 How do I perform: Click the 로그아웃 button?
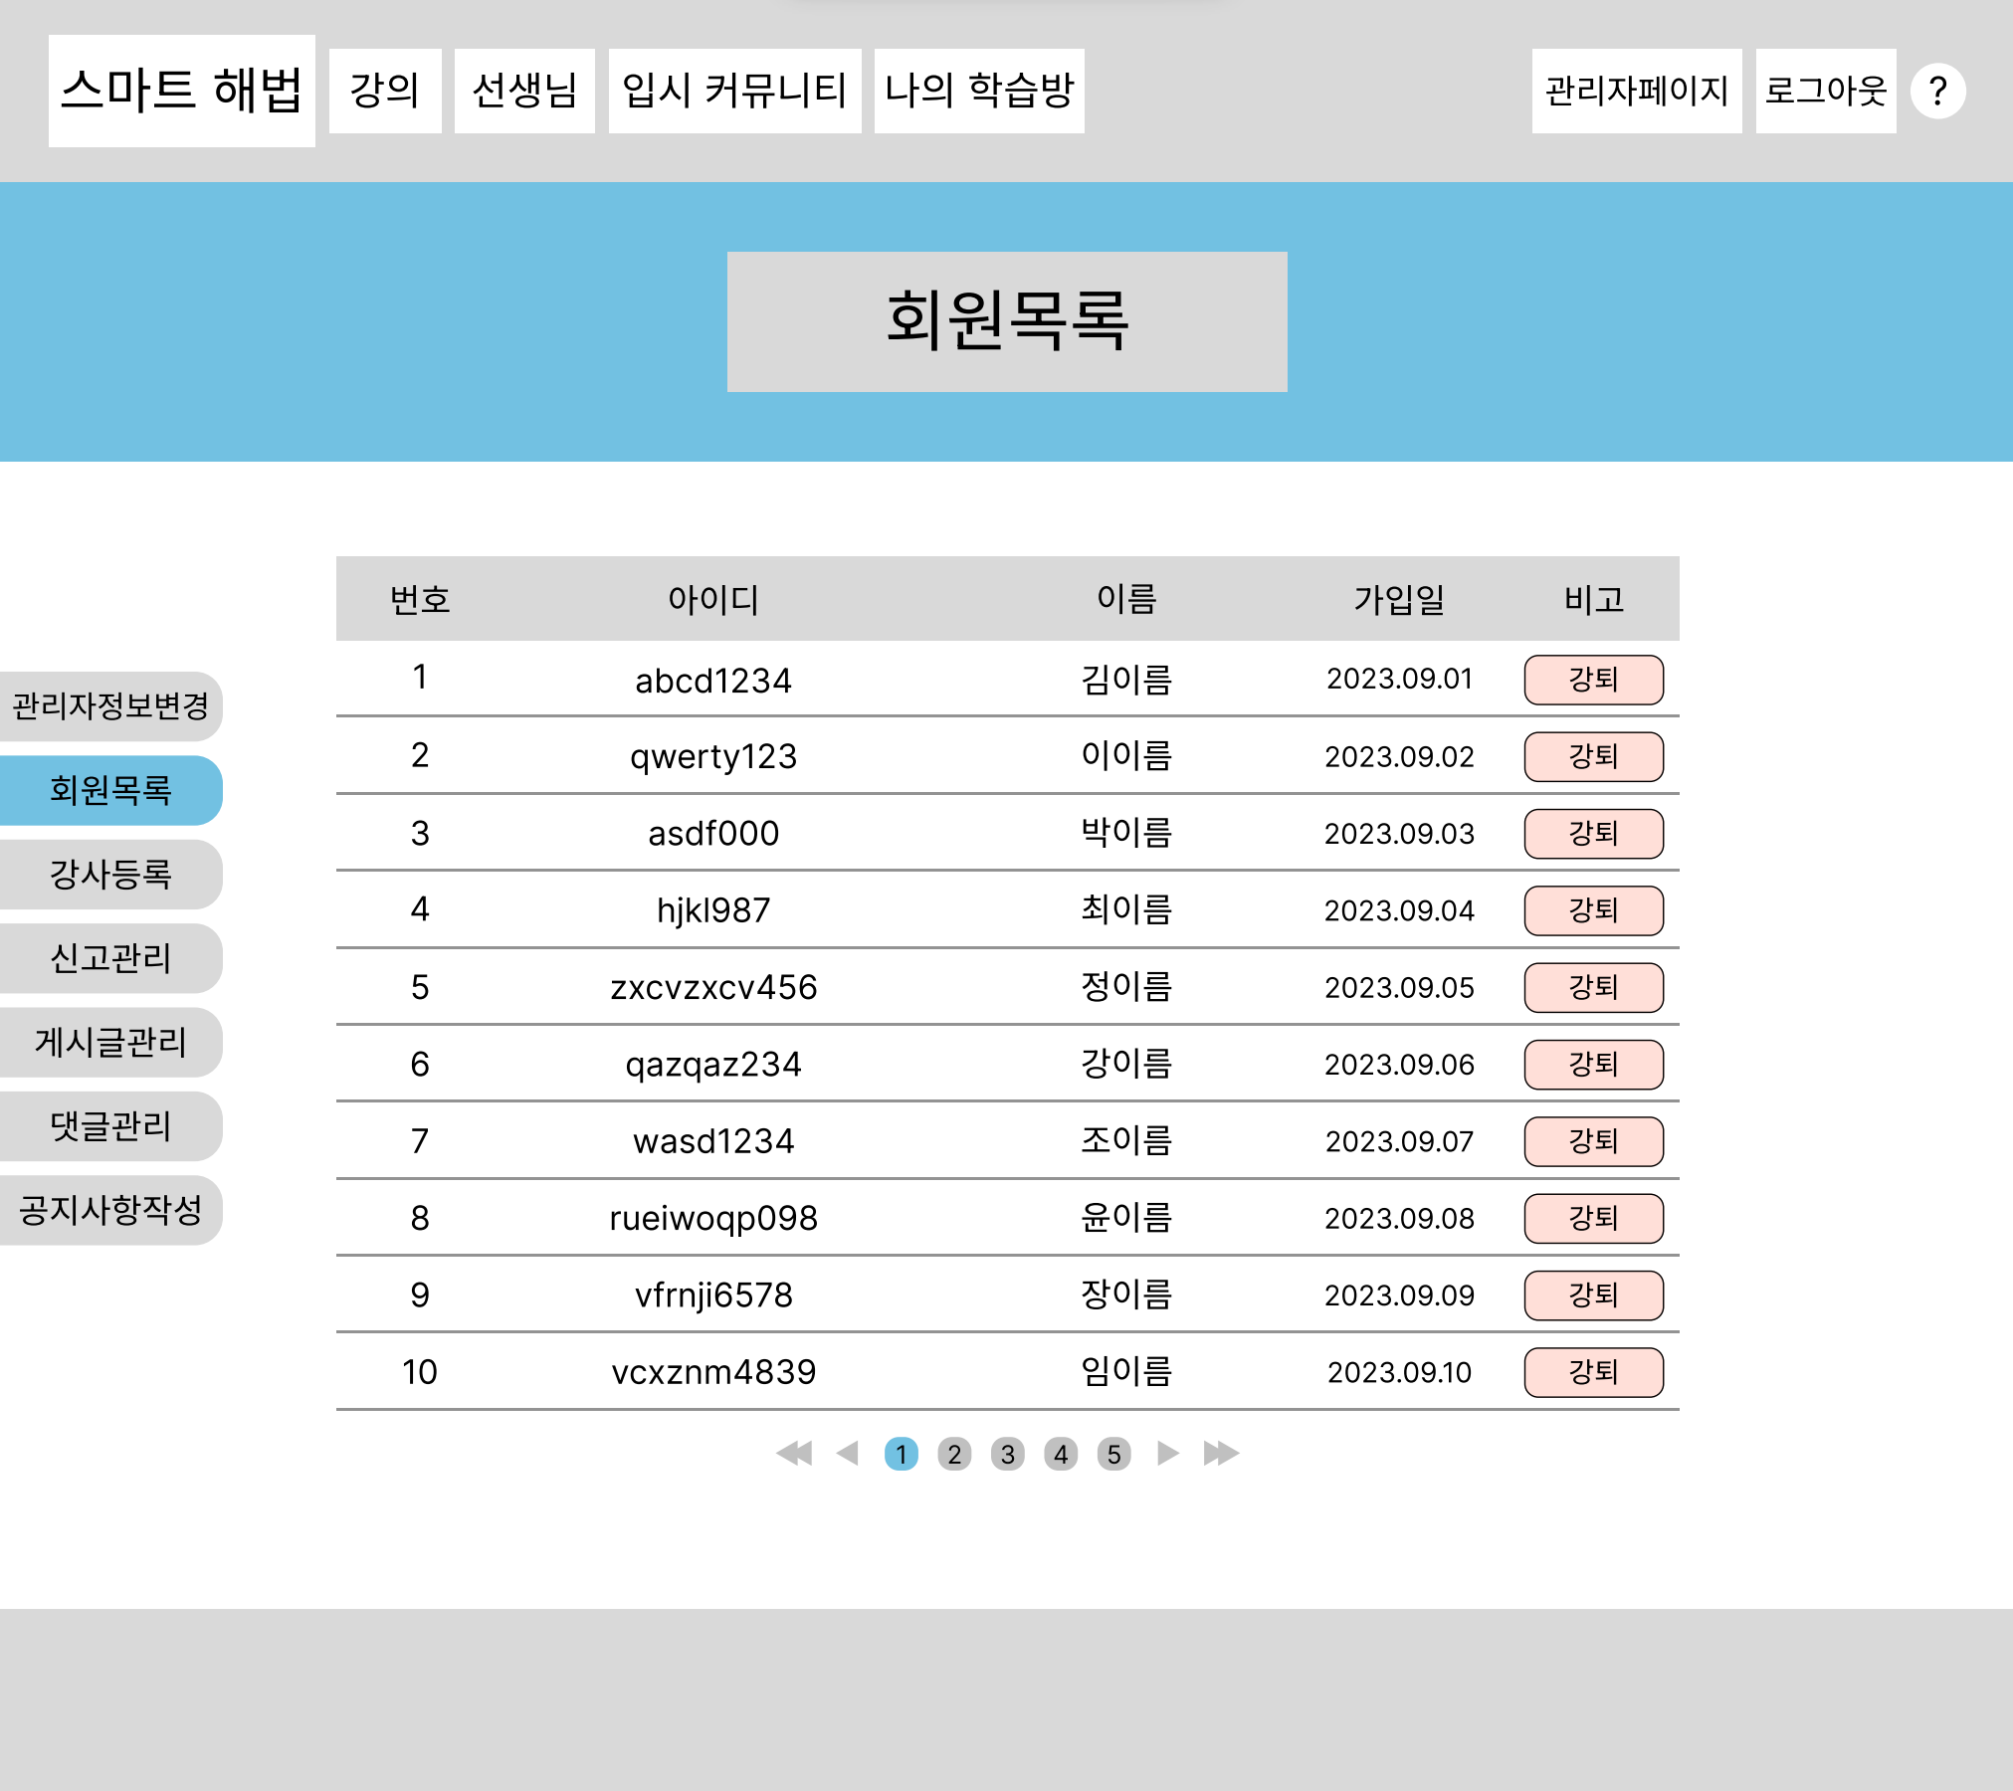point(1825,91)
